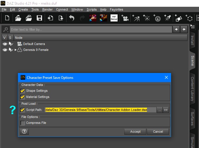Viewport: 199px width, 148px height.
Task: Open the Window menu
Action: click(77, 9)
